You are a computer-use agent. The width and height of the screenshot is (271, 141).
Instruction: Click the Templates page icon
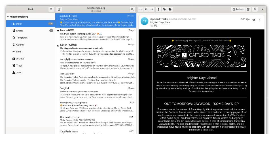[x=14, y=37]
